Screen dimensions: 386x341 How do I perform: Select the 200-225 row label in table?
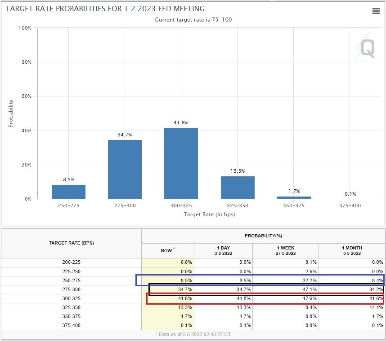click(x=72, y=262)
